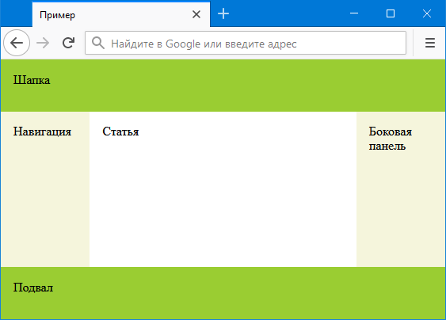Click the Боковая панель text
Viewport: 446px width, 320px height.
[x=391, y=139]
